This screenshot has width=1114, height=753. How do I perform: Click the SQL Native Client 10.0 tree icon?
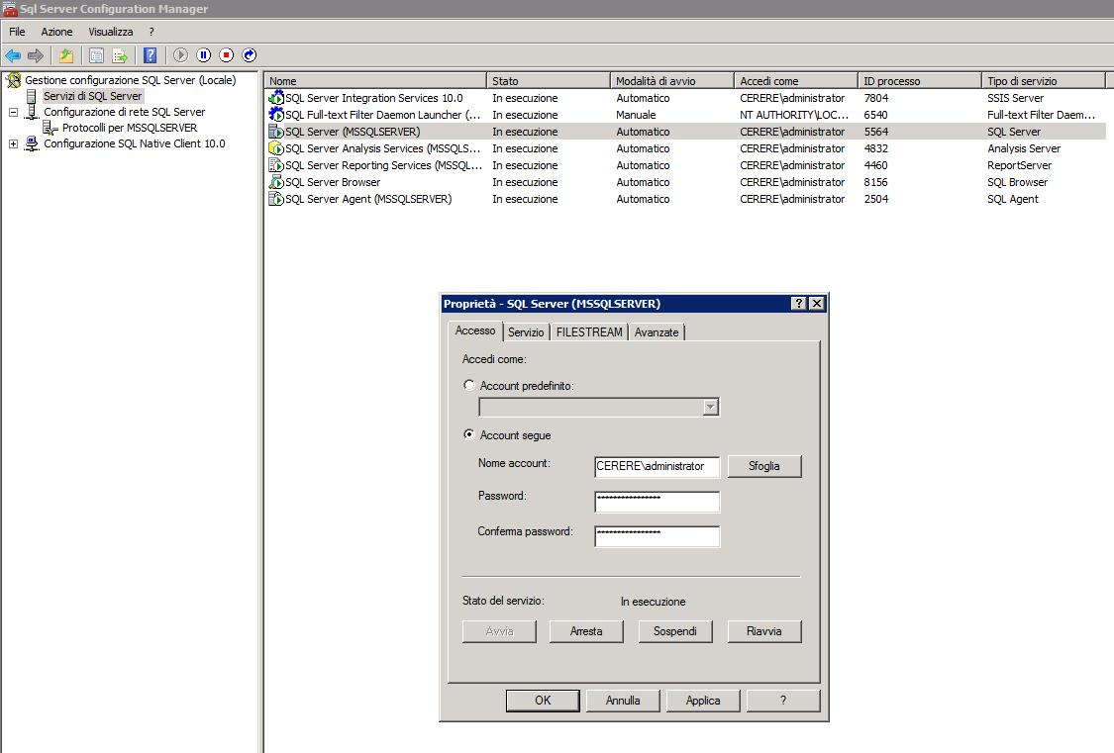click(32, 143)
